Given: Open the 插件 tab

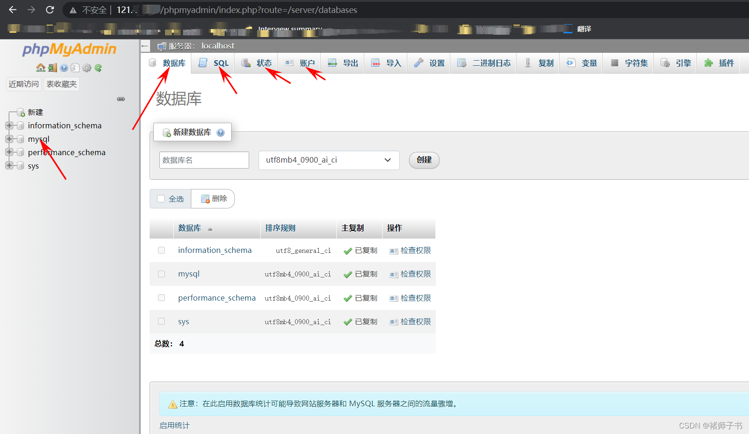Looking at the screenshot, I should tap(719, 63).
